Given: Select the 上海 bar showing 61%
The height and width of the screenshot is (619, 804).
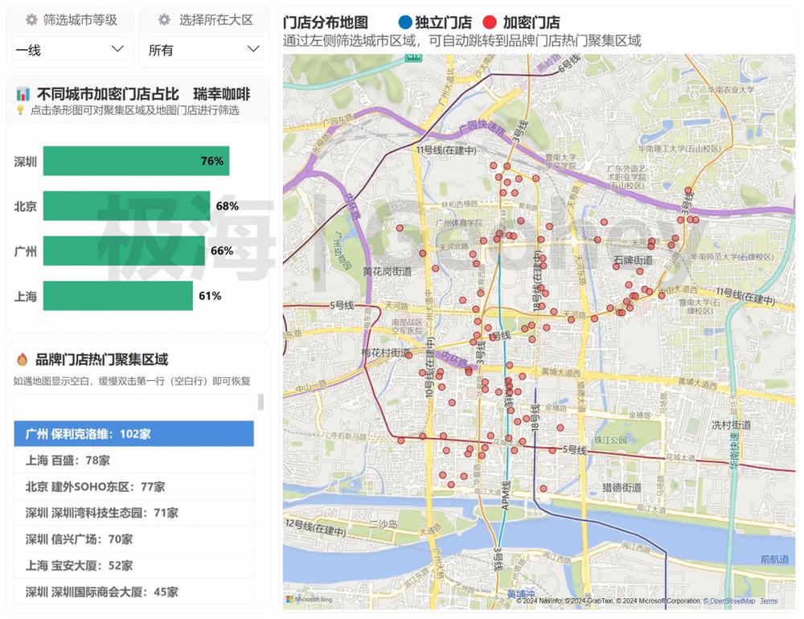Looking at the screenshot, I should [118, 296].
